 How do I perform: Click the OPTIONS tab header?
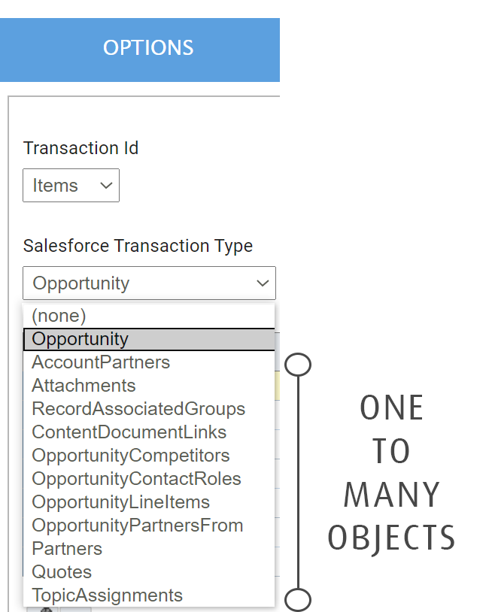148,48
